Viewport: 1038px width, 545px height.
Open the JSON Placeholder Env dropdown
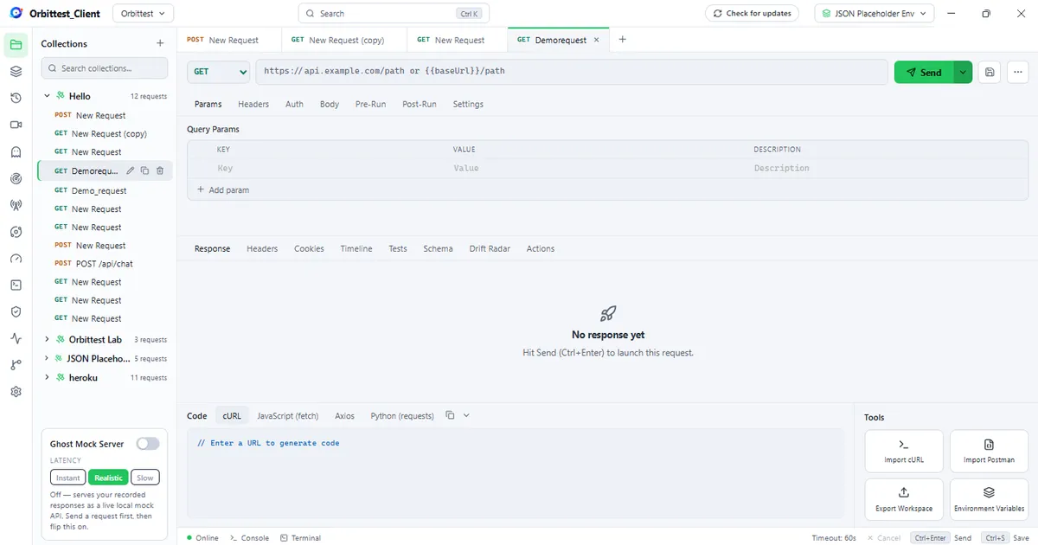(875, 13)
